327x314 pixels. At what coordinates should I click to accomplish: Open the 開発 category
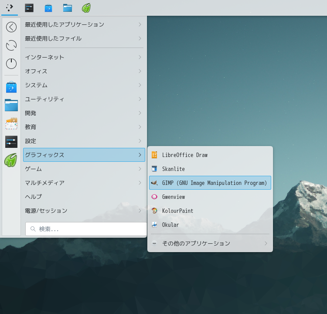click(84, 113)
